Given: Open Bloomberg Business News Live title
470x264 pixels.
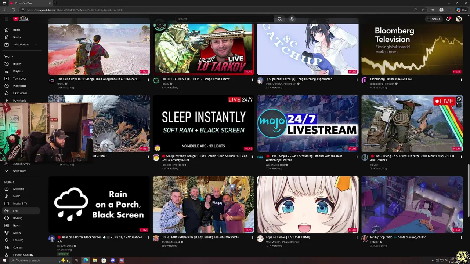Looking at the screenshot, I should [x=391, y=79].
